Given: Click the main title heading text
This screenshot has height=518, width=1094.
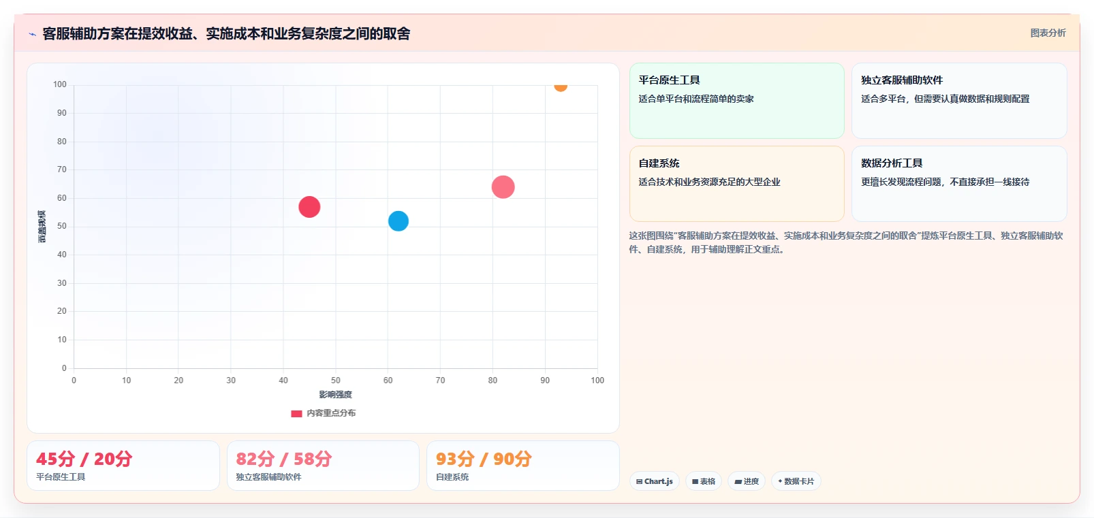Looking at the screenshot, I should click(x=226, y=34).
